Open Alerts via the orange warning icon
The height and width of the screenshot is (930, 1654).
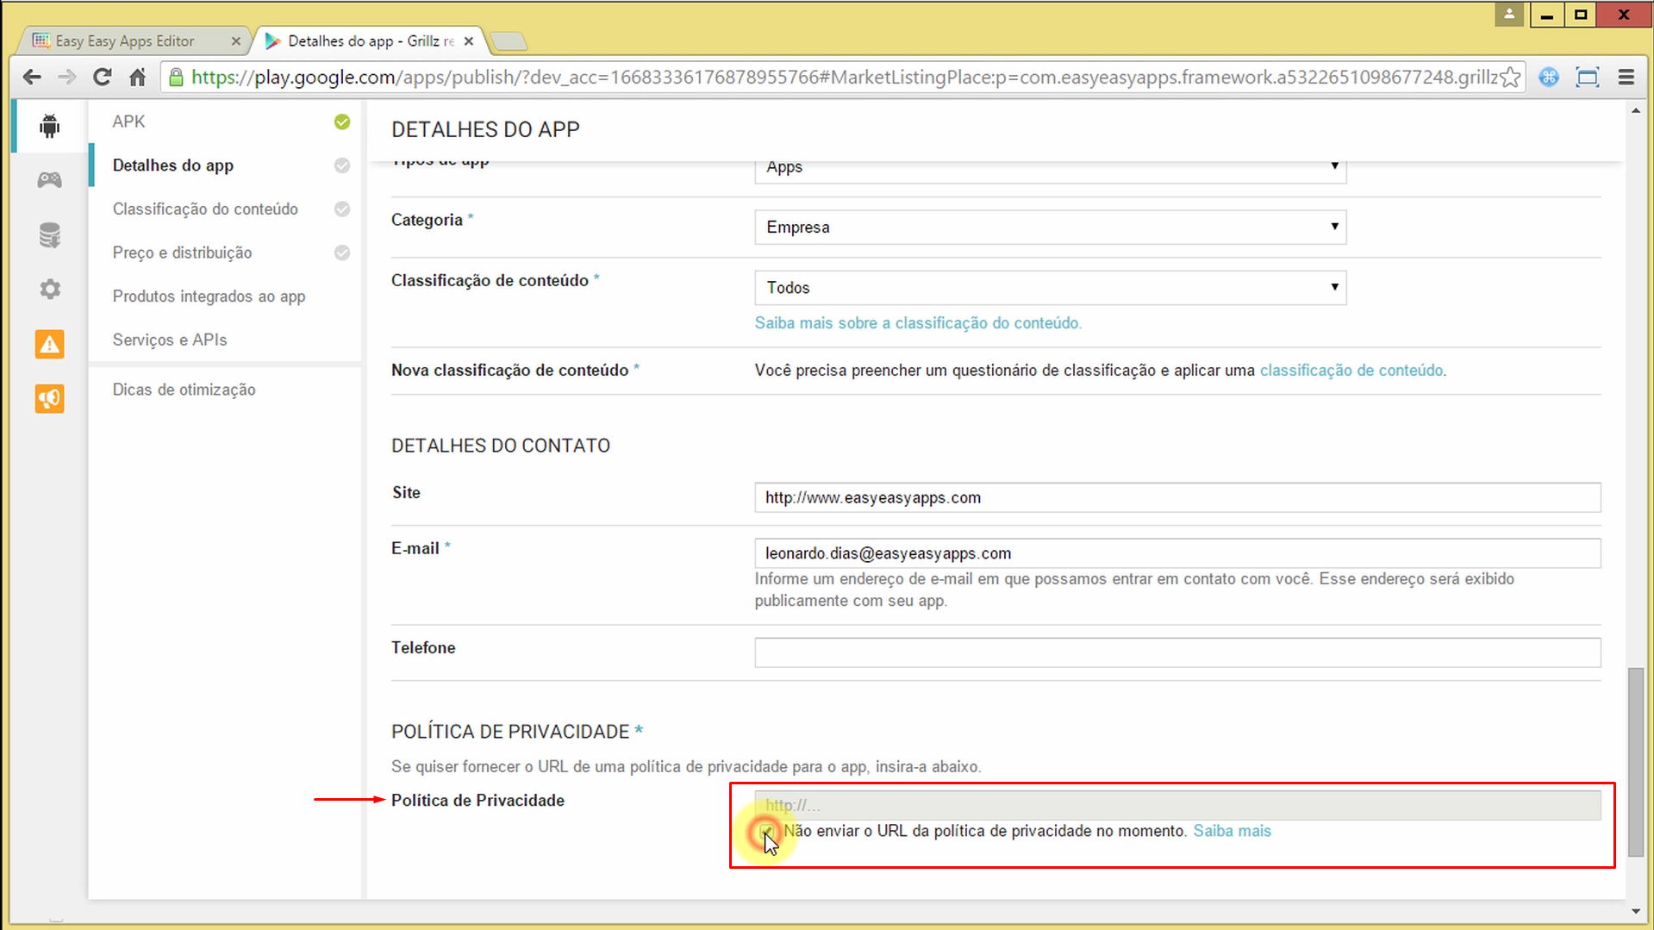point(49,344)
